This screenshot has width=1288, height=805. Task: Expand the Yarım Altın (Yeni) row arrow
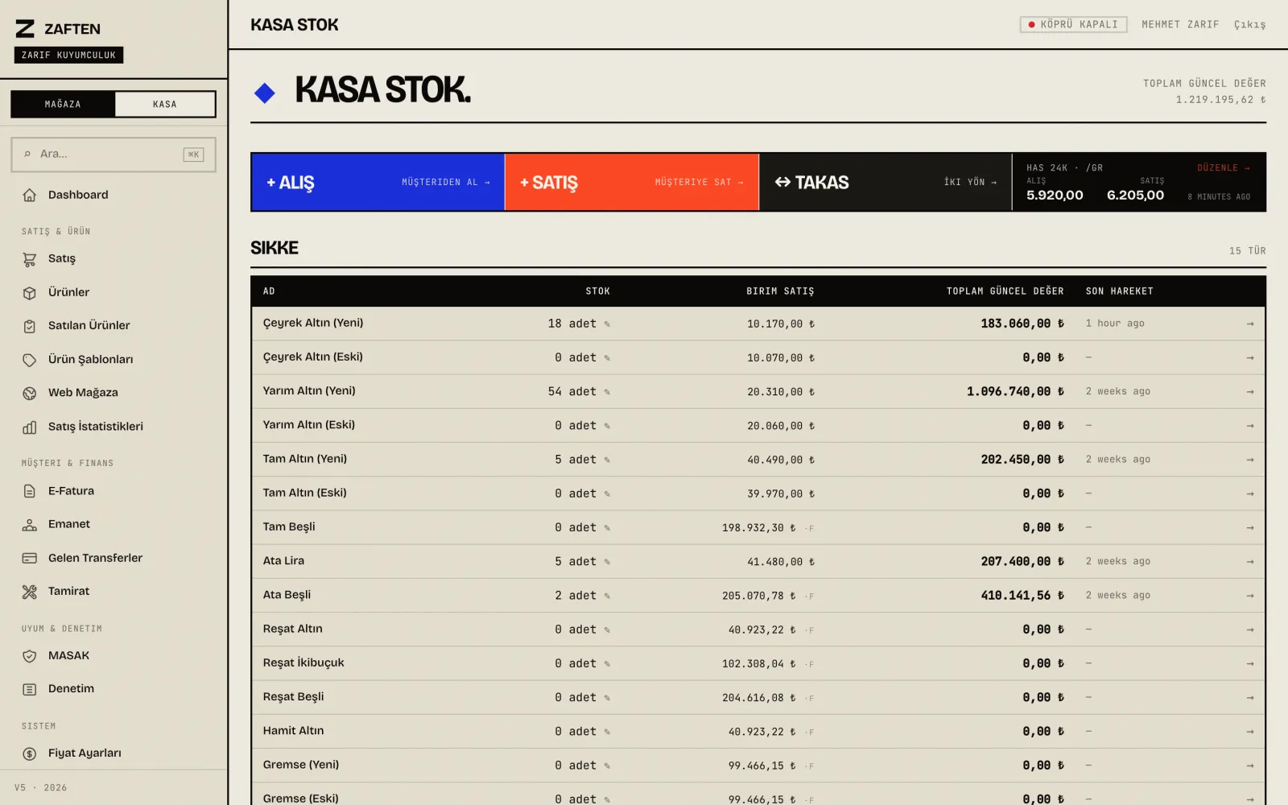pyautogui.click(x=1249, y=392)
